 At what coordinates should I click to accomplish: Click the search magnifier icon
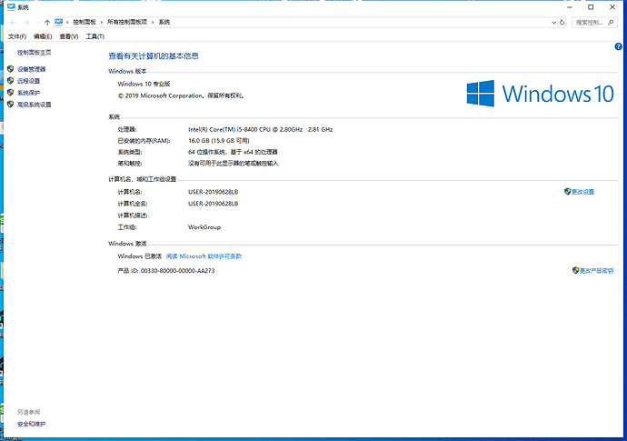[x=611, y=23]
